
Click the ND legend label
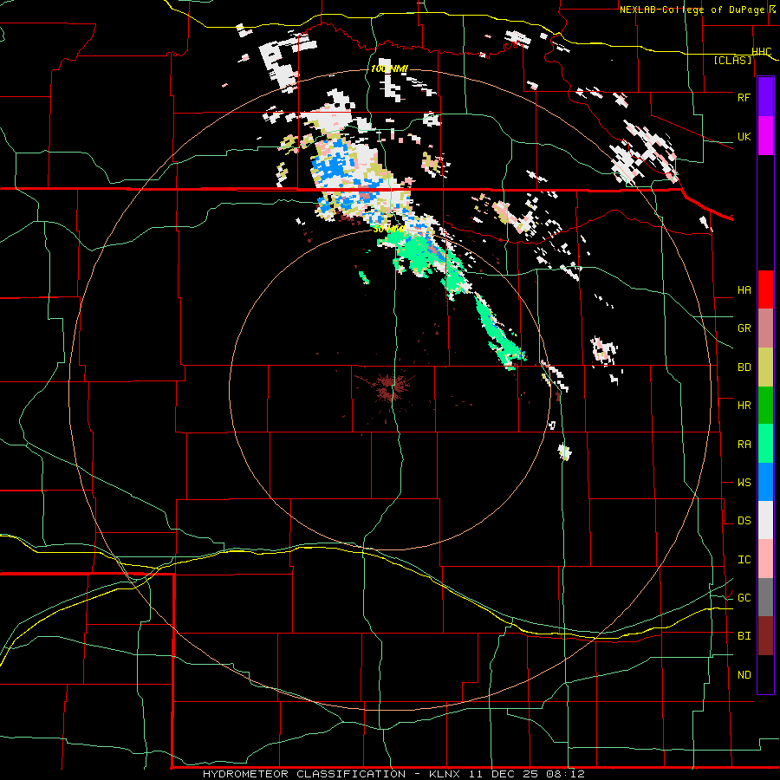pos(744,675)
